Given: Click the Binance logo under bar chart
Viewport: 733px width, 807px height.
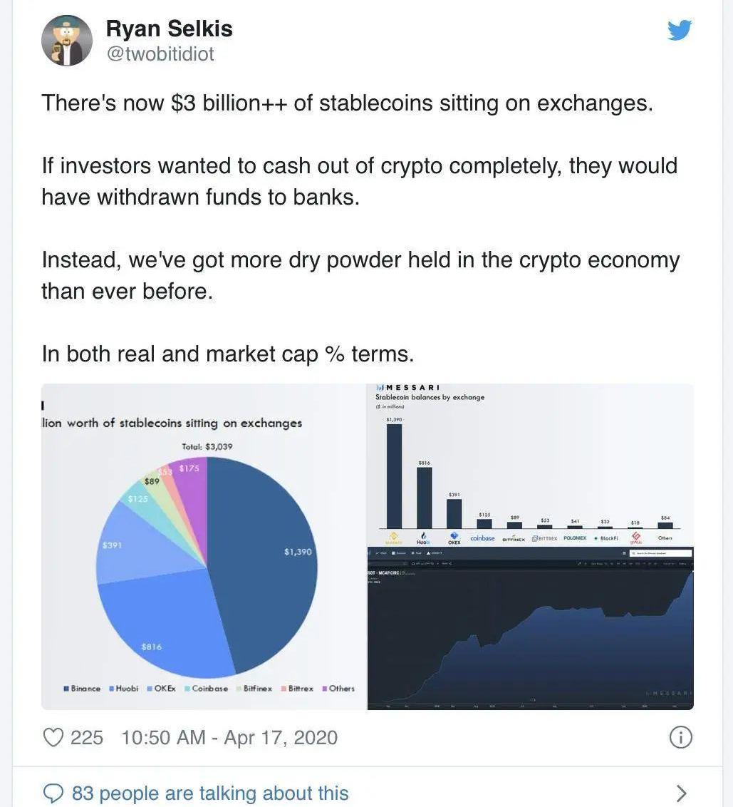Looking at the screenshot, I should coord(394,538).
